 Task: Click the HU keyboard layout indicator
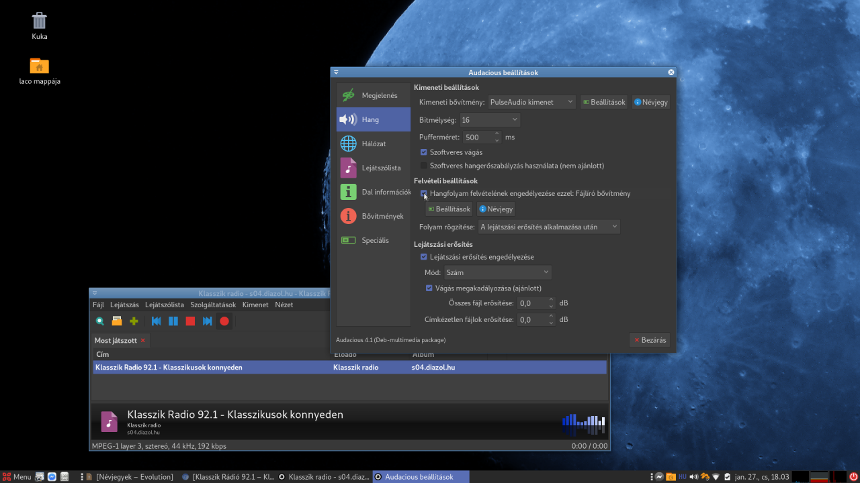click(x=683, y=477)
